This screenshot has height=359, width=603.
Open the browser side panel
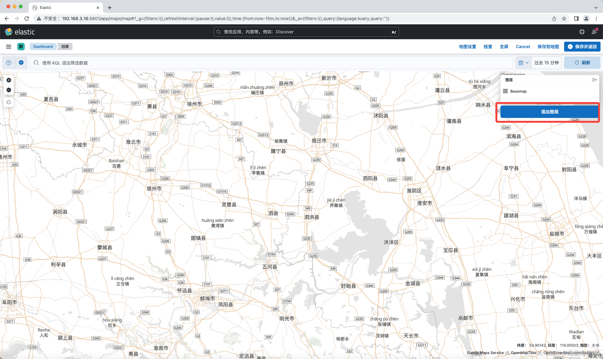point(576,19)
